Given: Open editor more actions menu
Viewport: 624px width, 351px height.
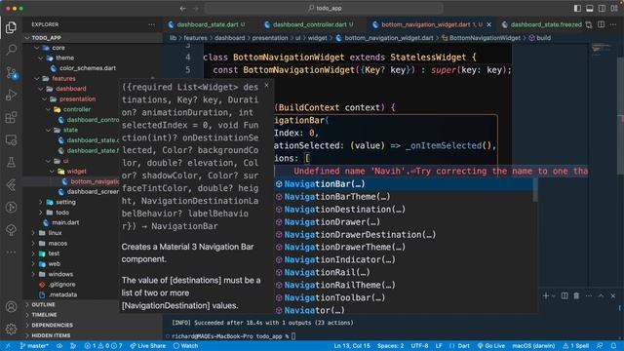Looking at the screenshot, I should (613, 24).
